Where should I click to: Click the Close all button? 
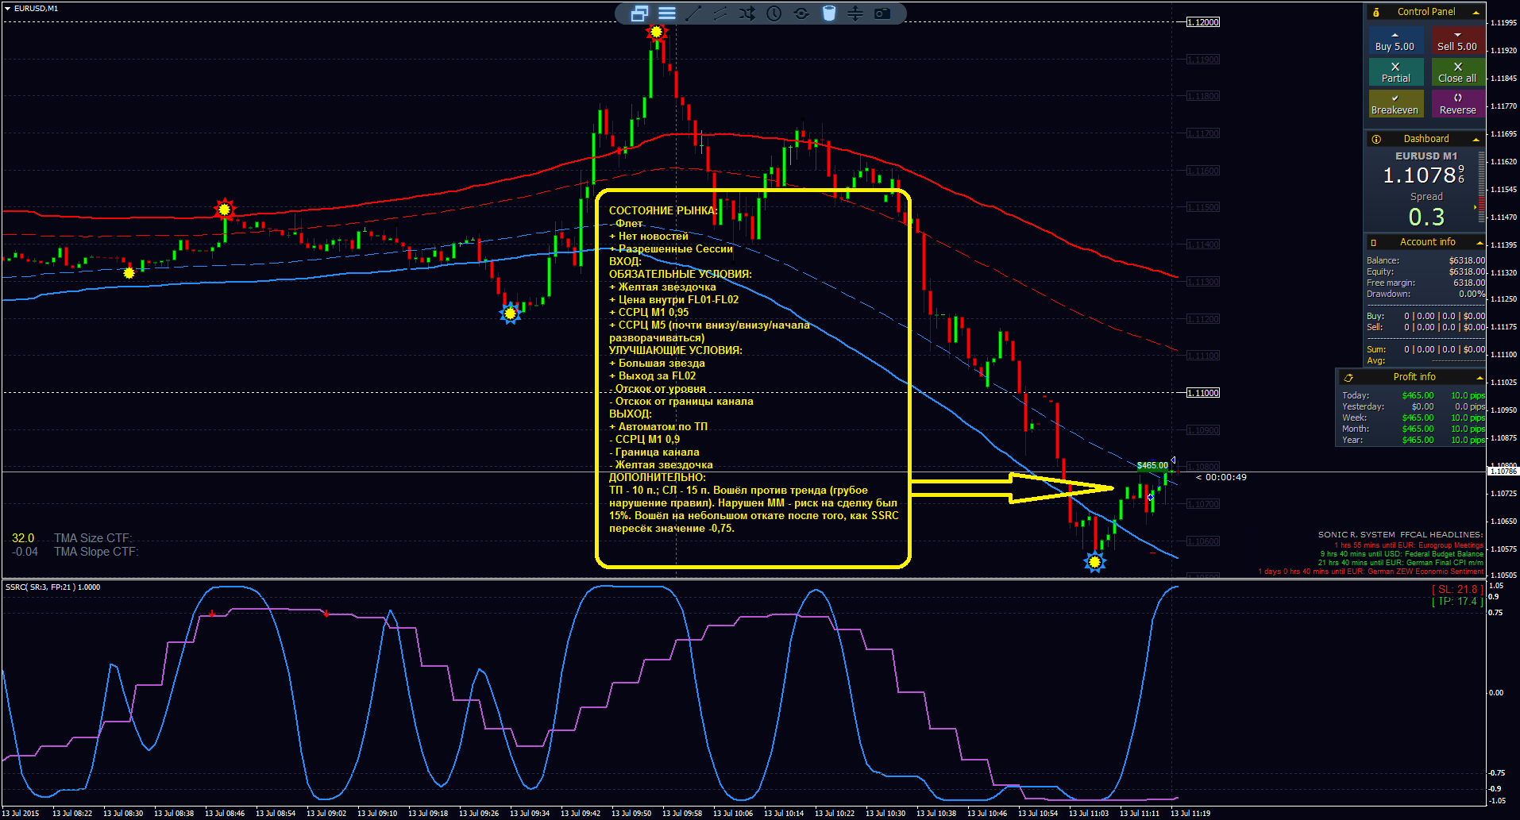click(x=1457, y=72)
